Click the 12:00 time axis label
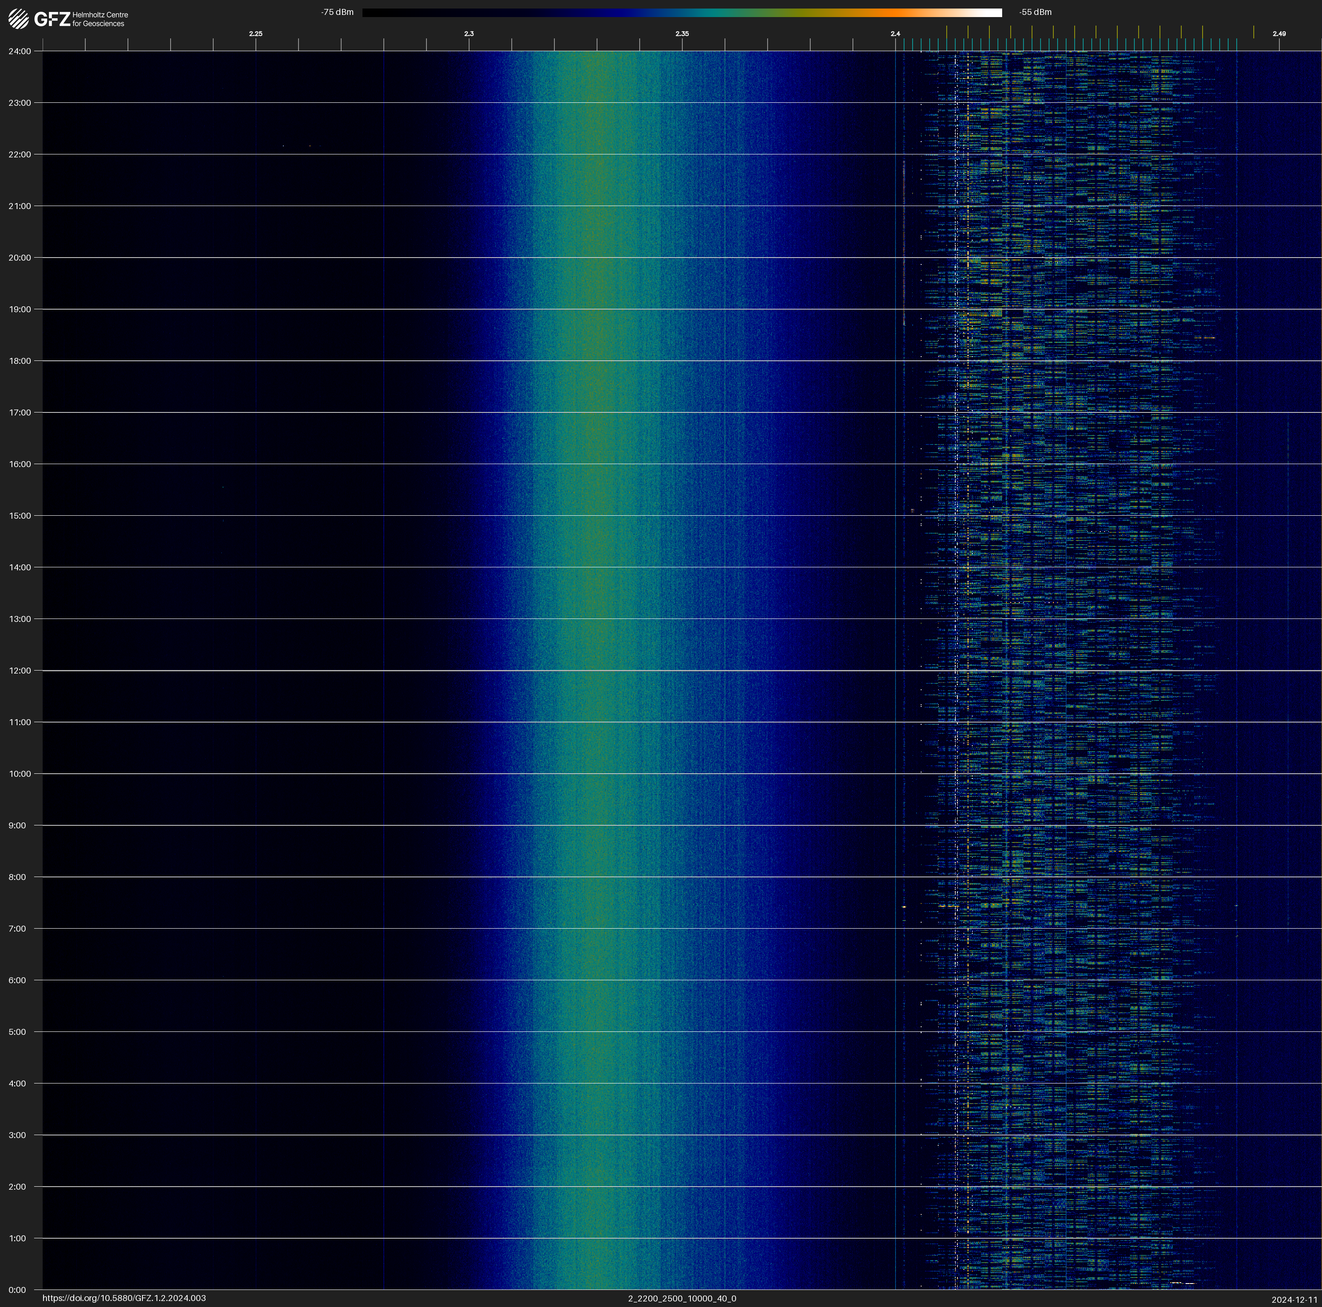Screen dimensions: 1322x1307 pyautogui.click(x=20, y=671)
